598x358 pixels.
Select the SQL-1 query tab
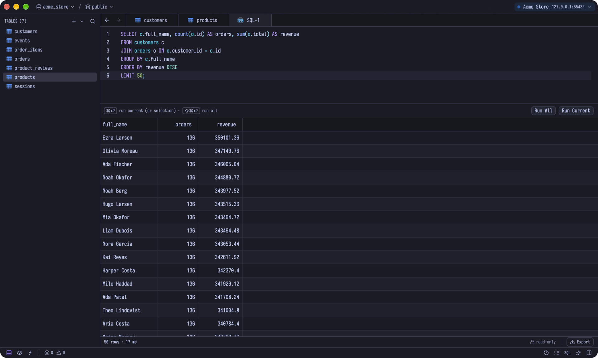click(250, 20)
